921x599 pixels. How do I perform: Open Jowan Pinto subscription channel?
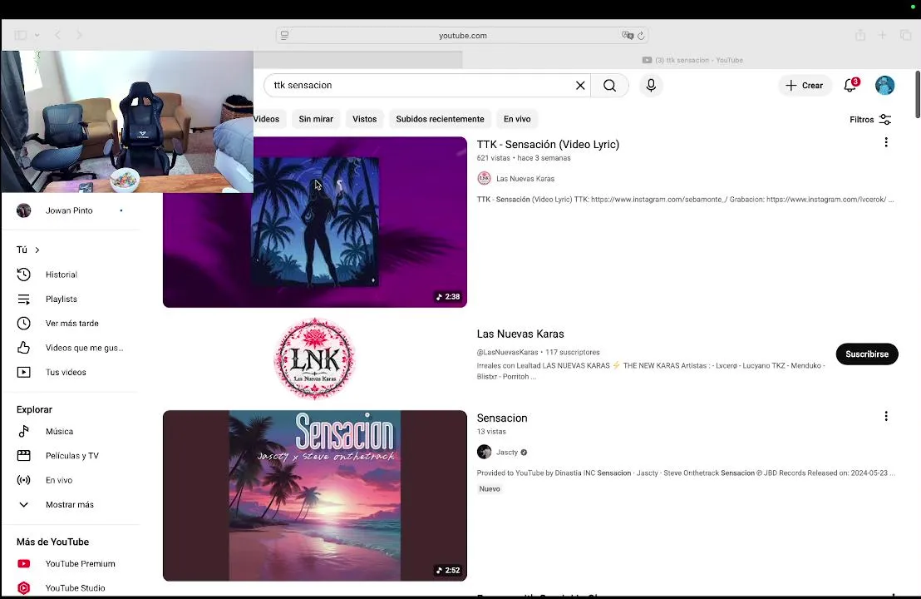[71, 210]
